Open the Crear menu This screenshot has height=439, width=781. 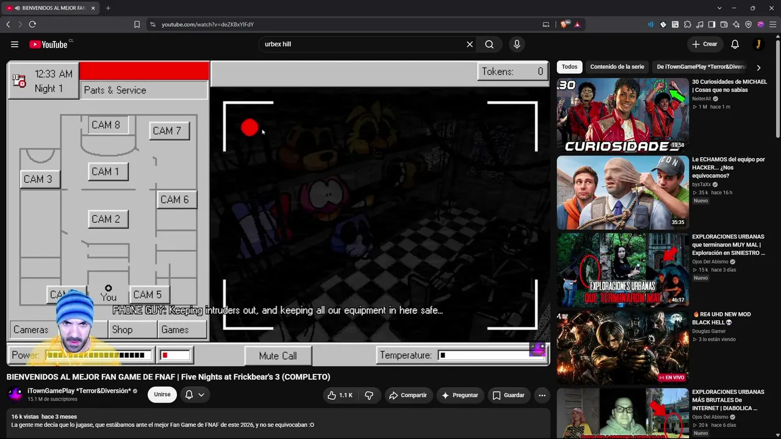click(x=704, y=44)
